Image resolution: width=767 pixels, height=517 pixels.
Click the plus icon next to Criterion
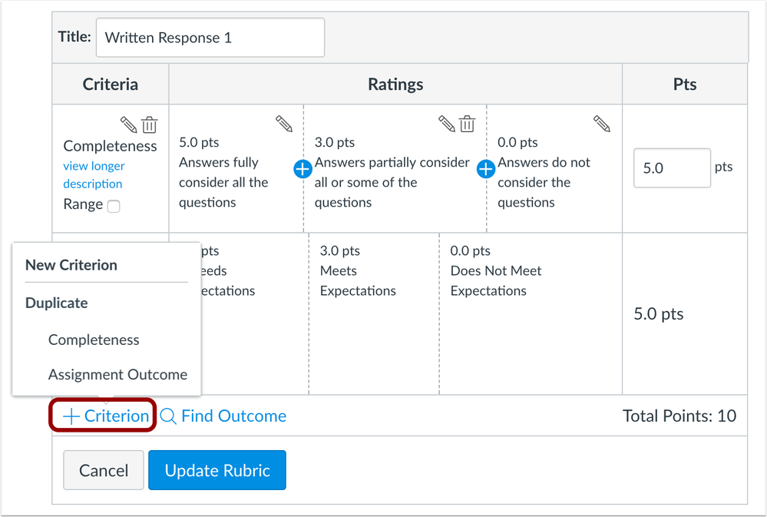click(x=71, y=416)
